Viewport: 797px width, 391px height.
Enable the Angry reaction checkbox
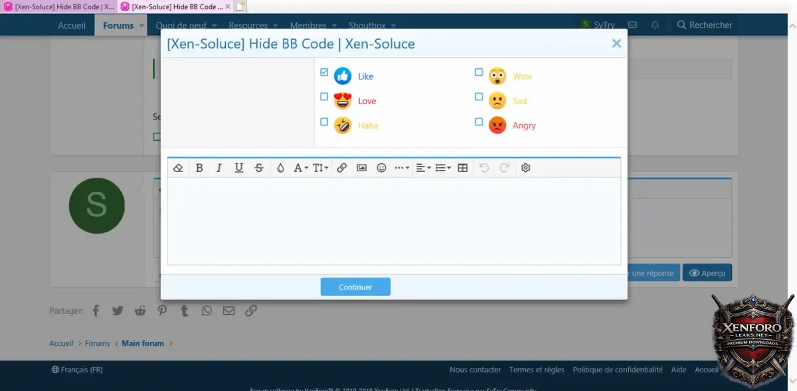(479, 122)
